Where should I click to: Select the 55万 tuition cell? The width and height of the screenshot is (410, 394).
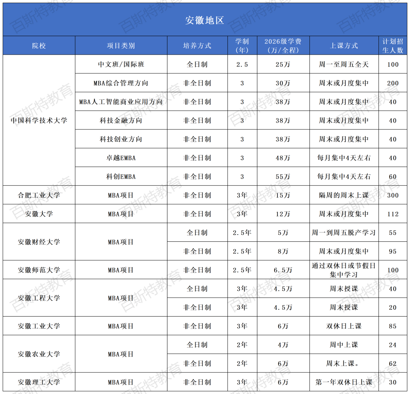pos(283,177)
